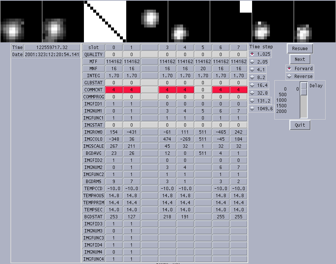Image resolution: width=336 pixels, height=264 pixels.
Task: Click the MNF row label
Action: [x=94, y=69]
